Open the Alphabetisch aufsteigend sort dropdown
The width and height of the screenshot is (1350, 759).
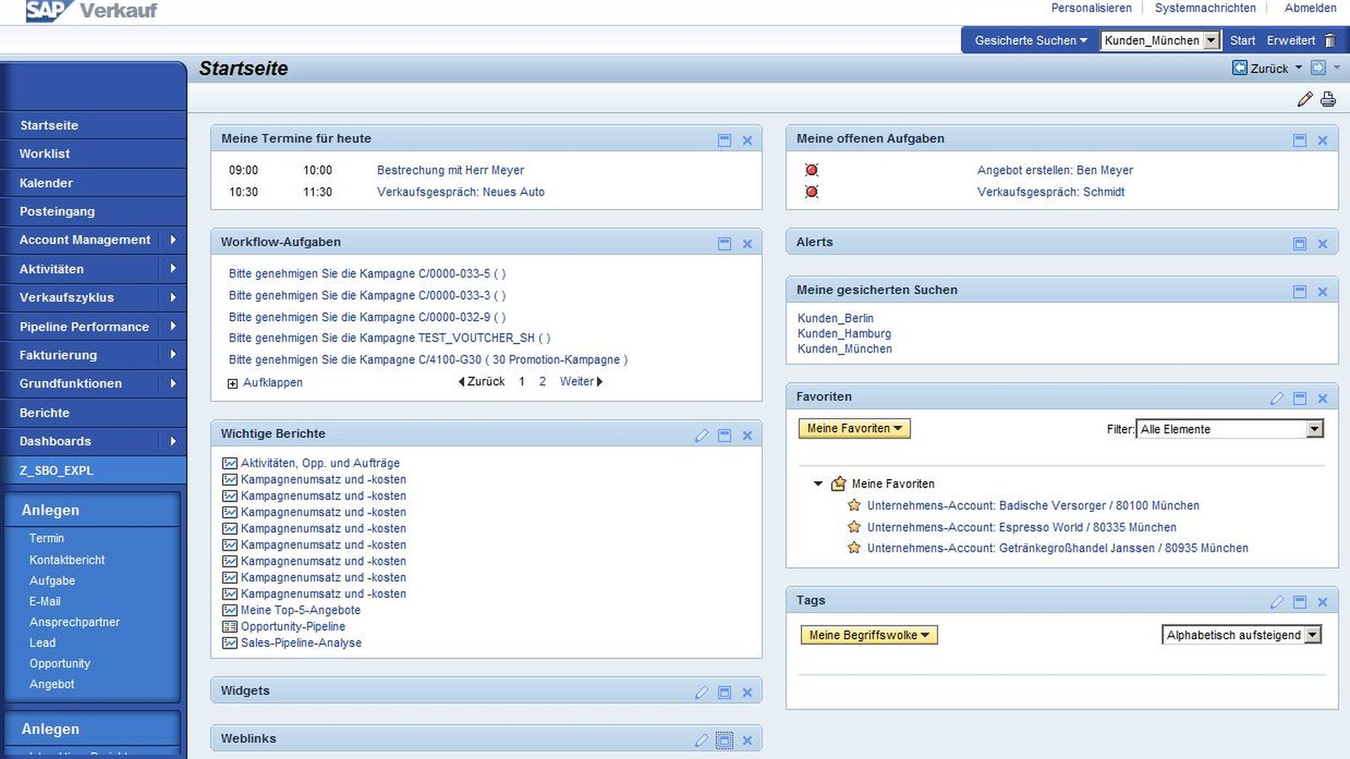[1241, 635]
